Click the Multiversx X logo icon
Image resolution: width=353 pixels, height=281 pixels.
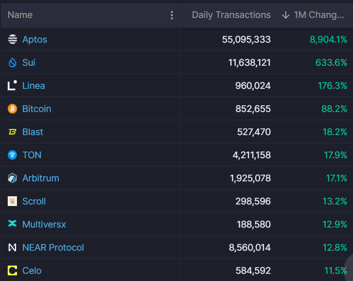pyautogui.click(x=12, y=223)
